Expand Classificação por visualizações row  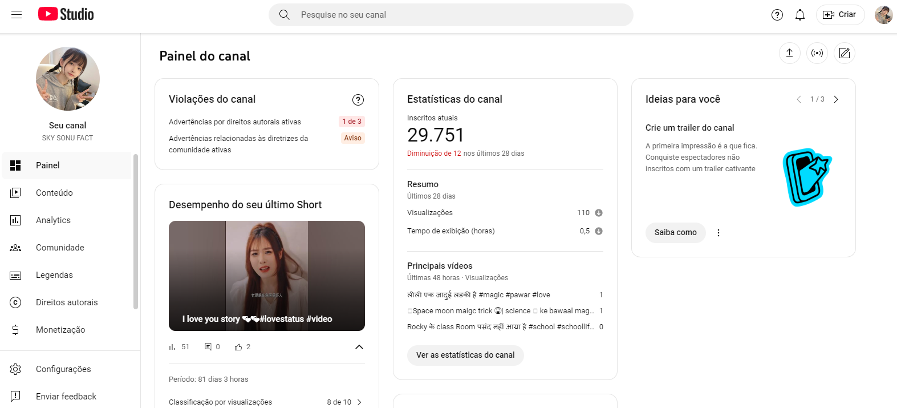click(x=359, y=402)
